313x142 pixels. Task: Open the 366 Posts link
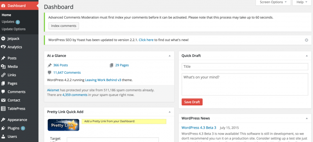tap(61, 65)
